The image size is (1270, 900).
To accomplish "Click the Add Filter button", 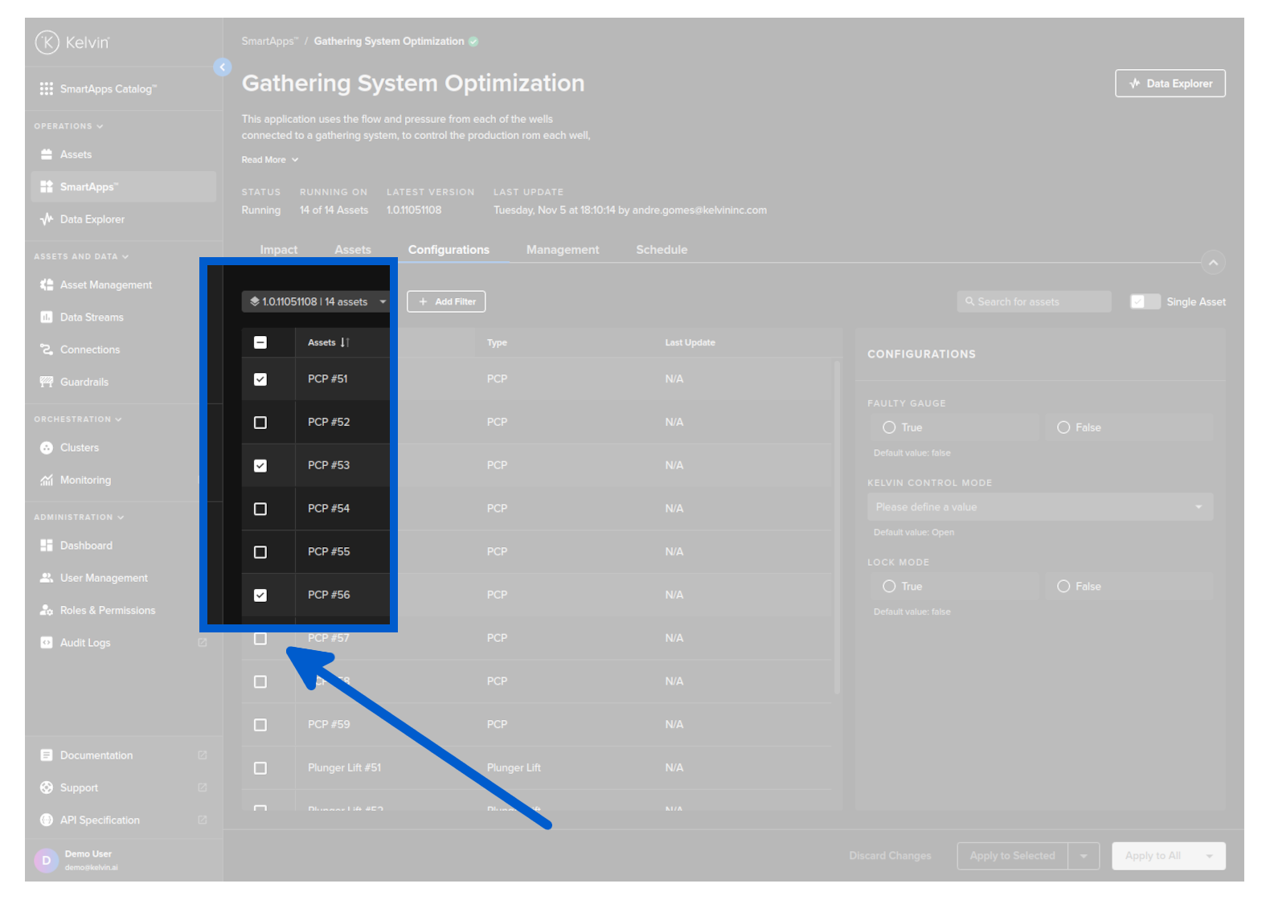I will [x=446, y=302].
